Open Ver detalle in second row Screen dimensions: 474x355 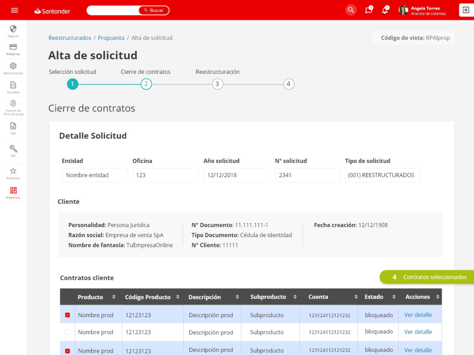point(418,332)
